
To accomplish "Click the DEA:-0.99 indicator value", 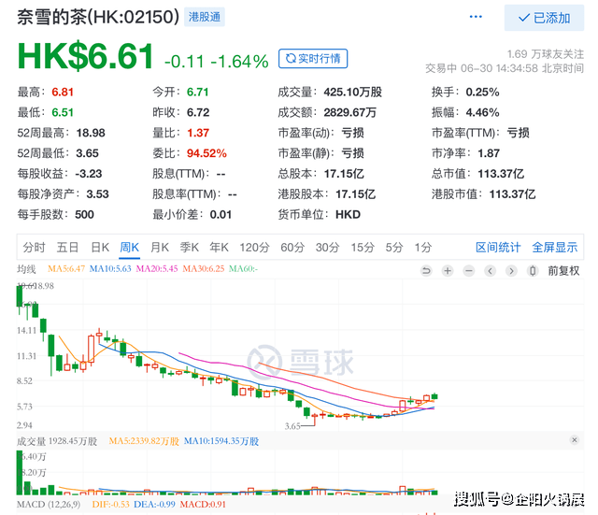I will (x=154, y=505).
